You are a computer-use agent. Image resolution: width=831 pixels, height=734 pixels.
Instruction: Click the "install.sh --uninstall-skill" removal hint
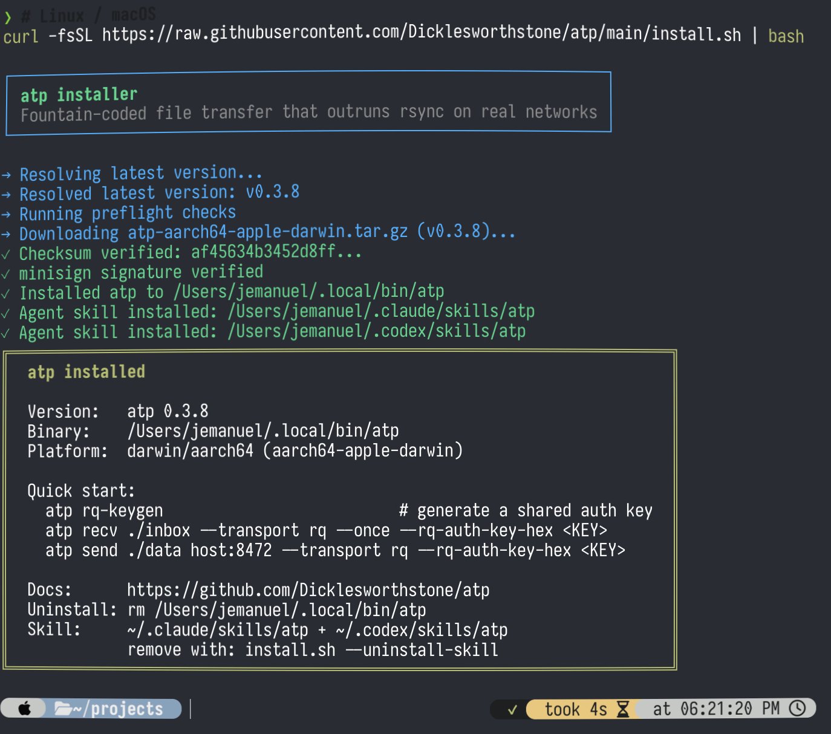pyautogui.click(x=372, y=650)
